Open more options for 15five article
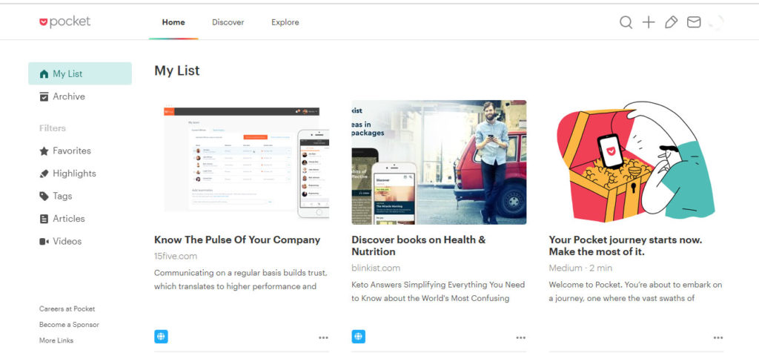The image size is (759, 353). (x=323, y=337)
